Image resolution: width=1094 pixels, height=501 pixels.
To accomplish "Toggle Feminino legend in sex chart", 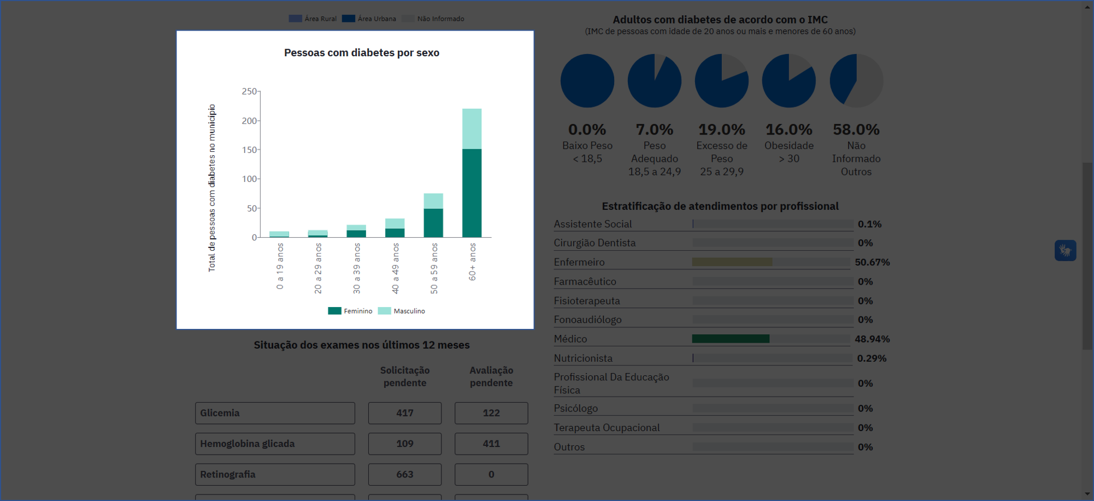I will pos(334,311).
